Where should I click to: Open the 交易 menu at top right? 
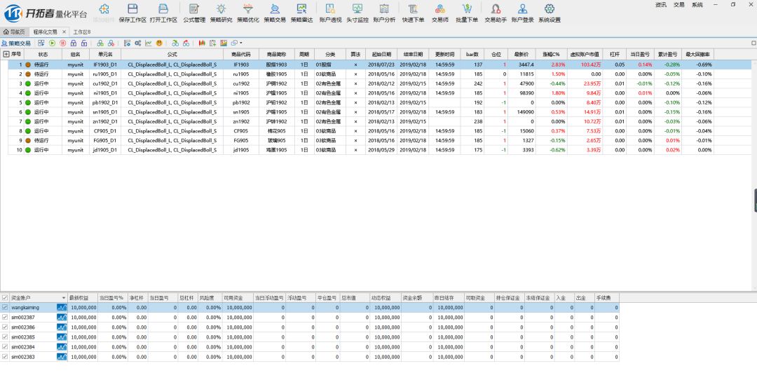click(678, 4)
